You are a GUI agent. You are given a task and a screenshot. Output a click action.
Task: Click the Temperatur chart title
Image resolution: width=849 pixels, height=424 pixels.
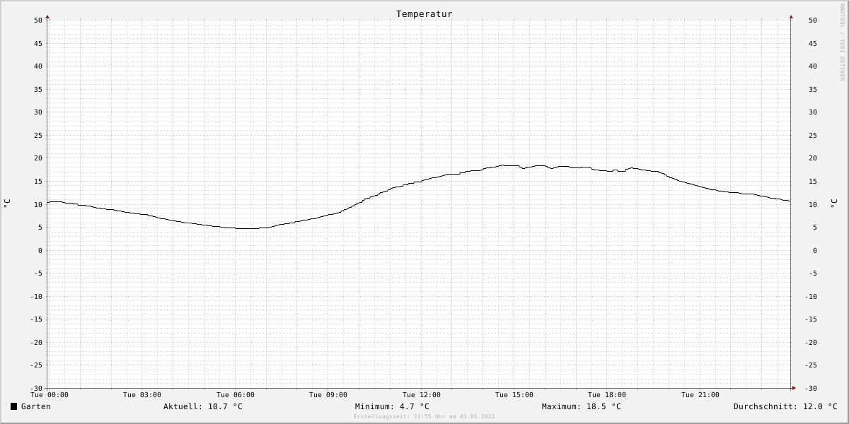(x=424, y=14)
